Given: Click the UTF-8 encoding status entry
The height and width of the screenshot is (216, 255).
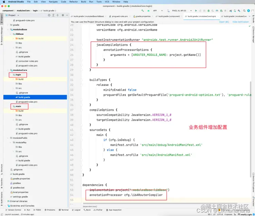Looking at the screenshot, I should coord(220,214).
